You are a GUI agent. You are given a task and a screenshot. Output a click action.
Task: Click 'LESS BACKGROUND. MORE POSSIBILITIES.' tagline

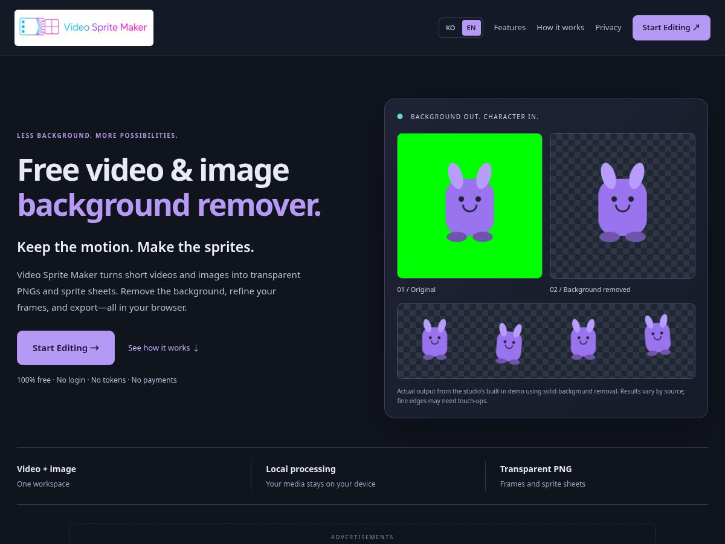97,135
